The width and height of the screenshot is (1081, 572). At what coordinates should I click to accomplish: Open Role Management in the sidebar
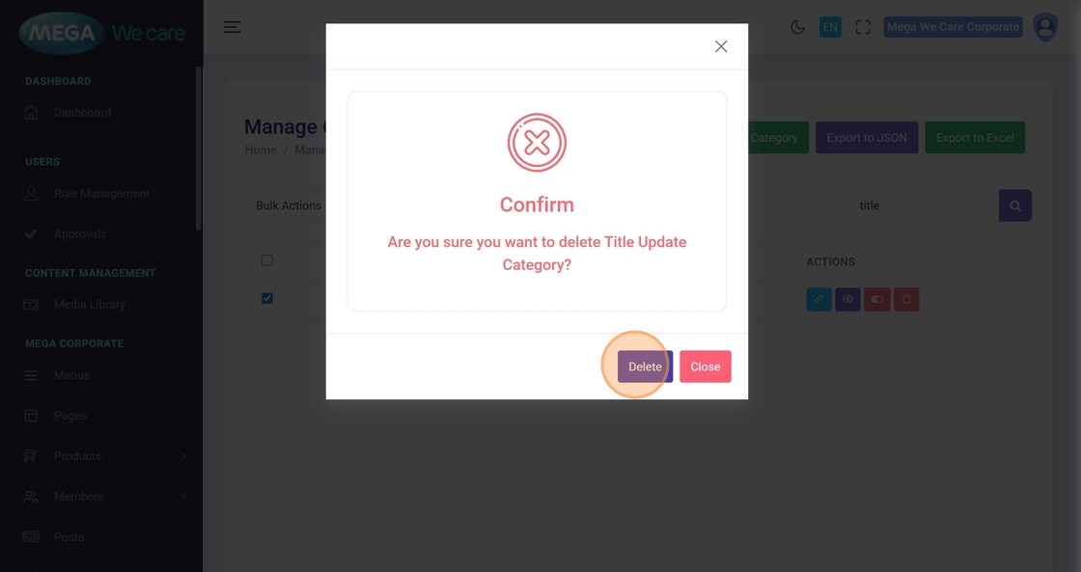tap(101, 193)
